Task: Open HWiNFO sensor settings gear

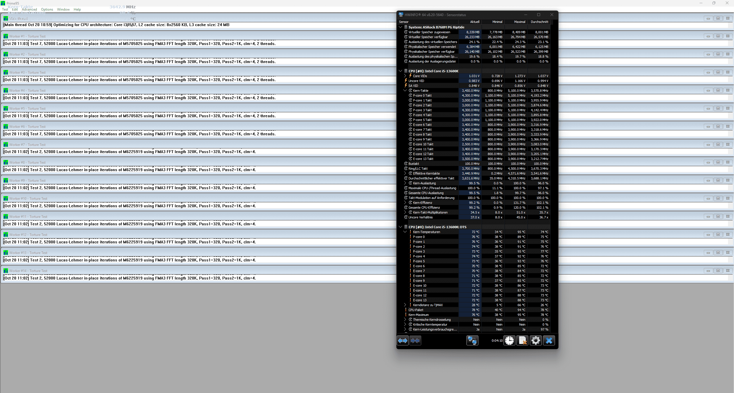Action: point(536,341)
